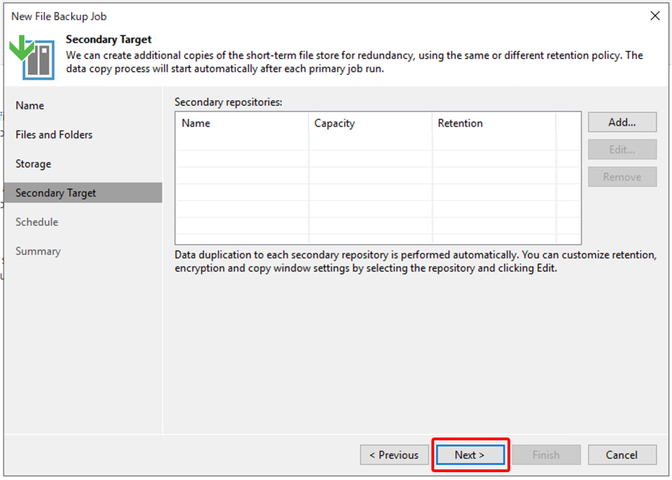Click the 'New File Backup Job' title
This screenshot has height=480, width=672.
click(x=59, y=16)
